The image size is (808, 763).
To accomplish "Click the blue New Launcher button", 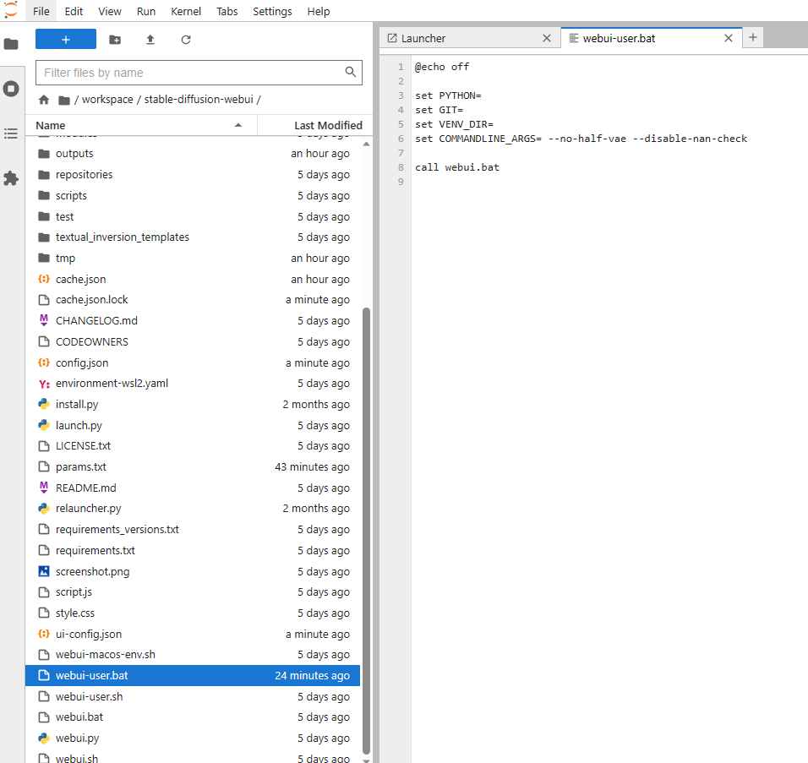I will pos(66,40).
